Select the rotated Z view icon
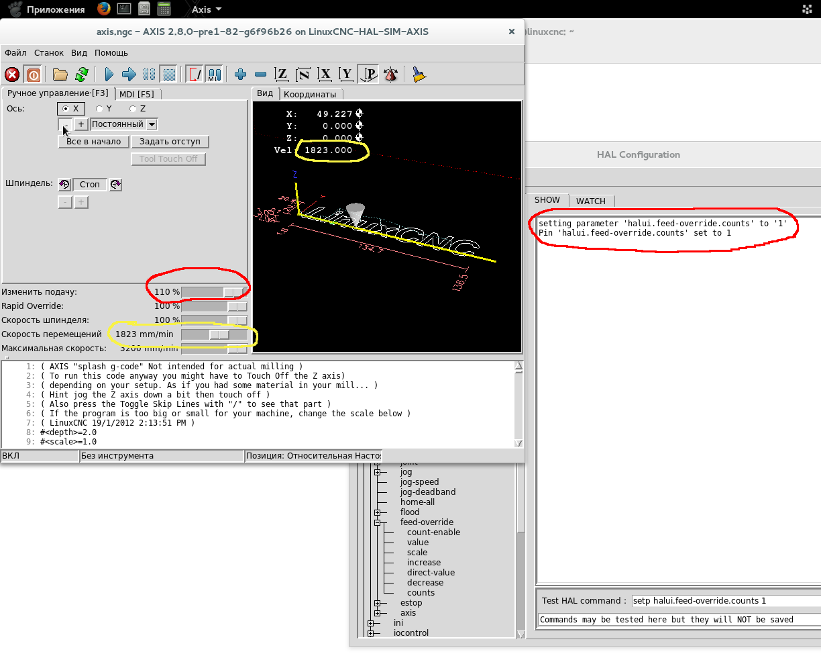821x656 pixels. [304, 75]
